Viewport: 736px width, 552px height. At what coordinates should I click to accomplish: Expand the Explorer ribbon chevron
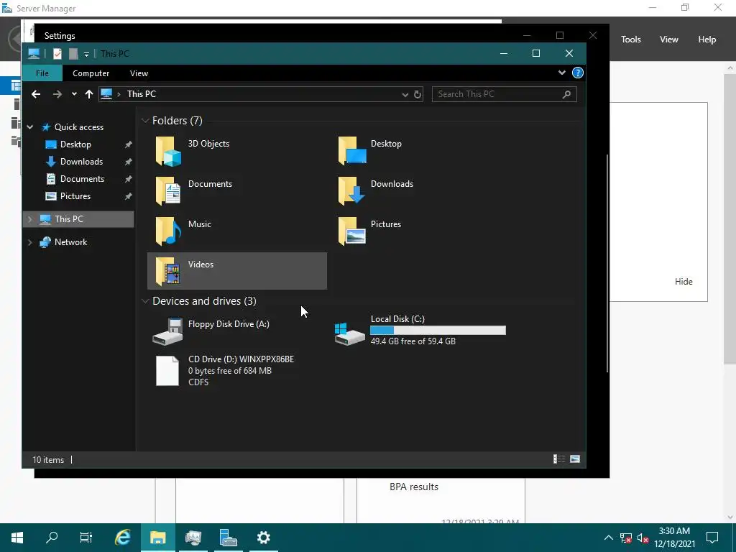[562, 73]
